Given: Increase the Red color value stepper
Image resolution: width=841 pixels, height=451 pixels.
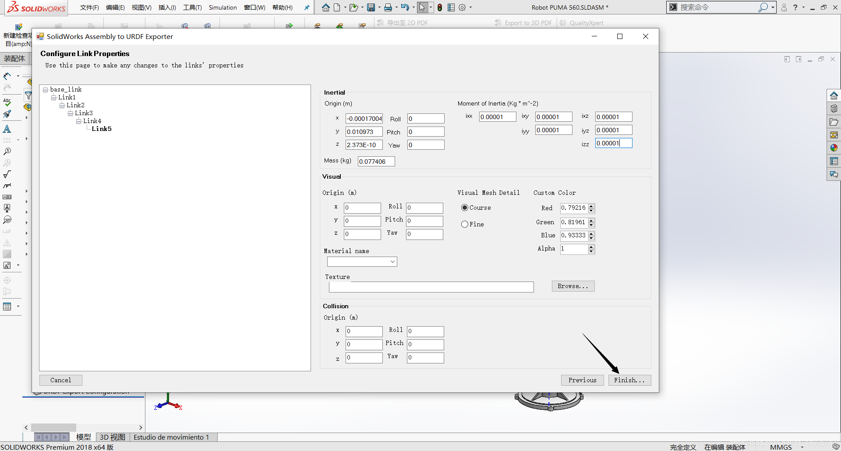Looking at the screenshot, I should click(591, 206).
